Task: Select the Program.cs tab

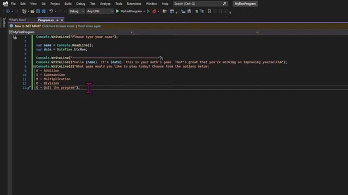Action: click(x=46, y=20)
